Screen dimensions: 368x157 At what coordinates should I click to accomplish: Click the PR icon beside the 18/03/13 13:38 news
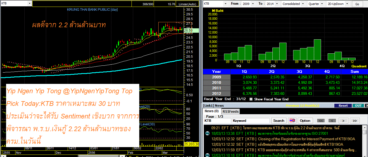207,133
